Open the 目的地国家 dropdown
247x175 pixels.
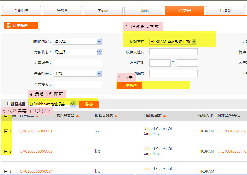tap(99, 41)
